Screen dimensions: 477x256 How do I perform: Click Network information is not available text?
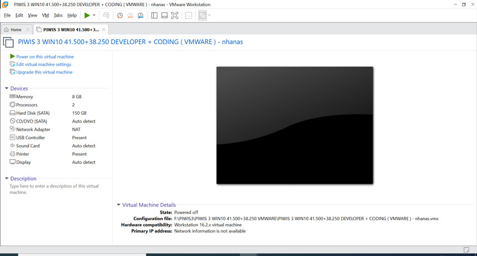click(210, 231)
